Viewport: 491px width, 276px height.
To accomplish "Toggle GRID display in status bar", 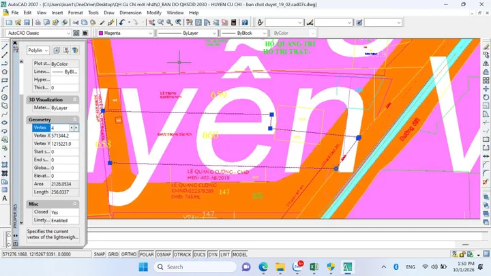I will coord(113,254).
